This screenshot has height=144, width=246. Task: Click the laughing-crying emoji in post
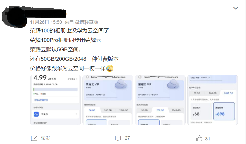point(110,68)
